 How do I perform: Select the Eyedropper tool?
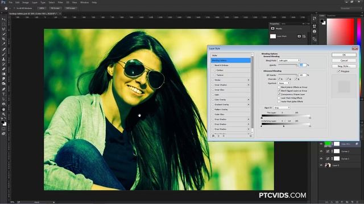(x=3, y=44)
